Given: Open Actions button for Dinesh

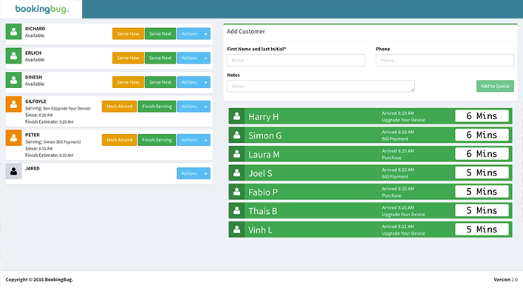Looking at the screenshot, I should pos(189,82).
